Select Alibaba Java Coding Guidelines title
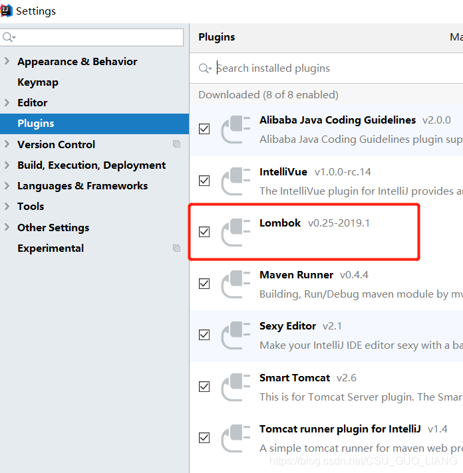 (337, 120)
